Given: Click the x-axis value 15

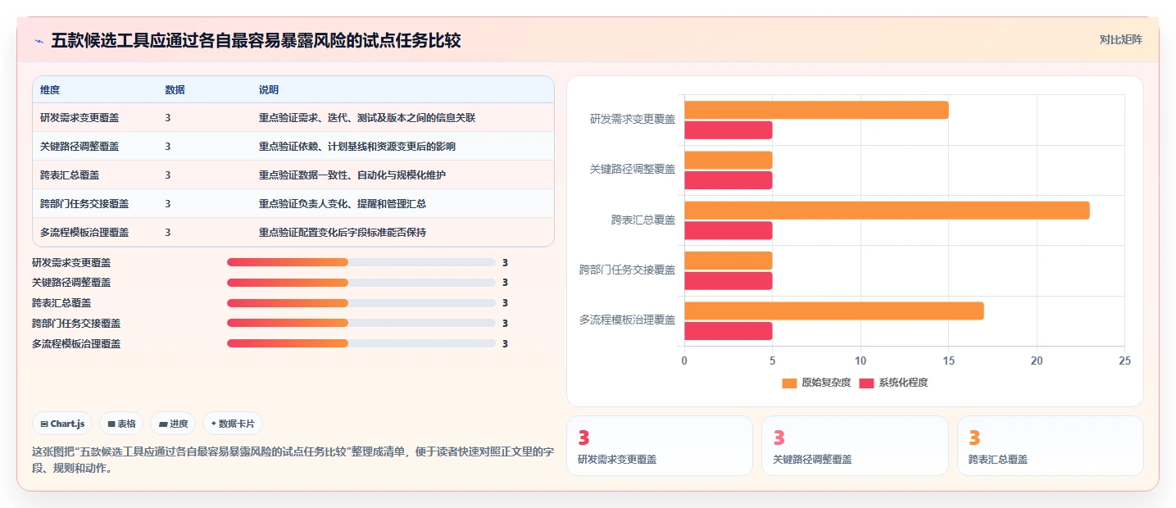Looking at the screenshot, I should click(948, 361).
